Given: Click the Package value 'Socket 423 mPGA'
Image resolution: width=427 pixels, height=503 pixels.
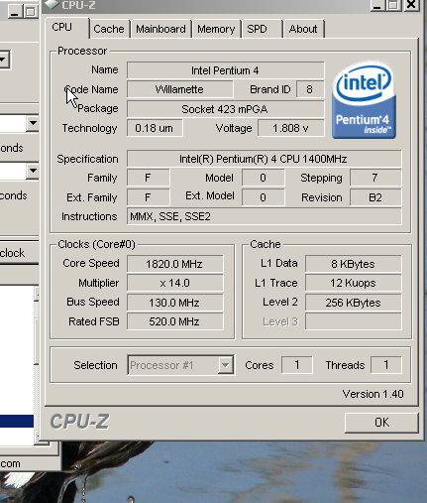Looking at the screenshot, I should pyautogui.click(x=225, y=109).
